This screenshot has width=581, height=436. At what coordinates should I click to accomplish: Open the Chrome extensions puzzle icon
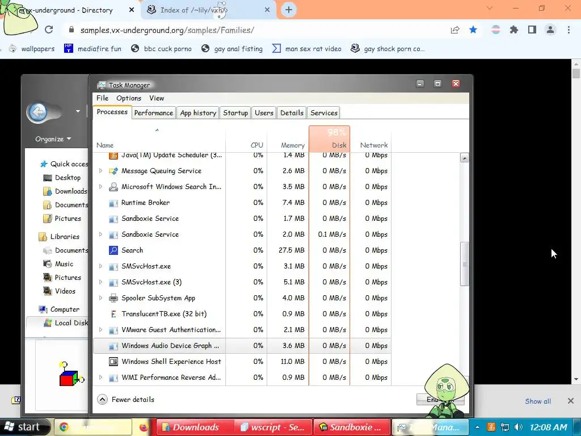click(x=513, y=30)
